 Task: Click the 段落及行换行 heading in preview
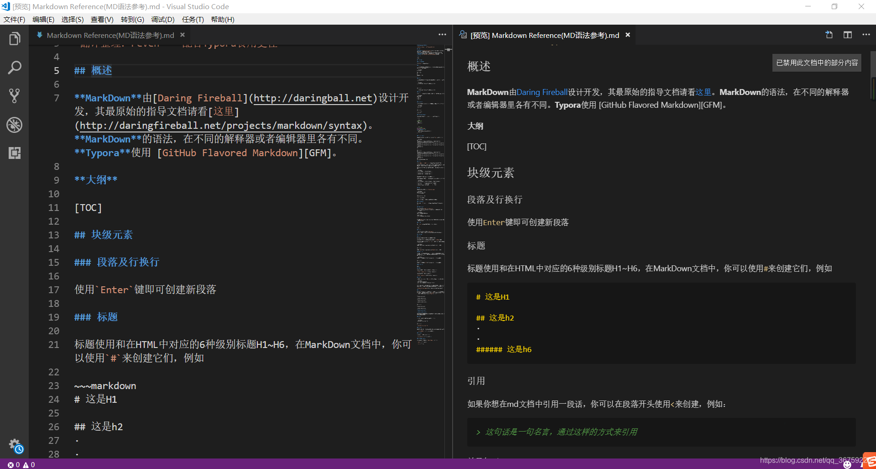click(x=495, y=200)
